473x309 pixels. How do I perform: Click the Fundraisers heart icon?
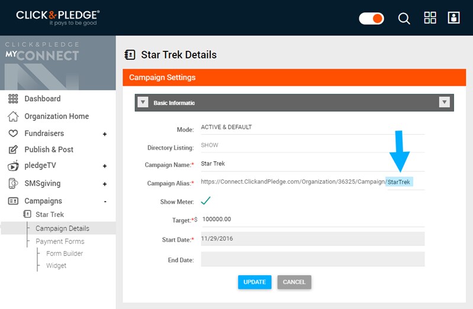13,133
